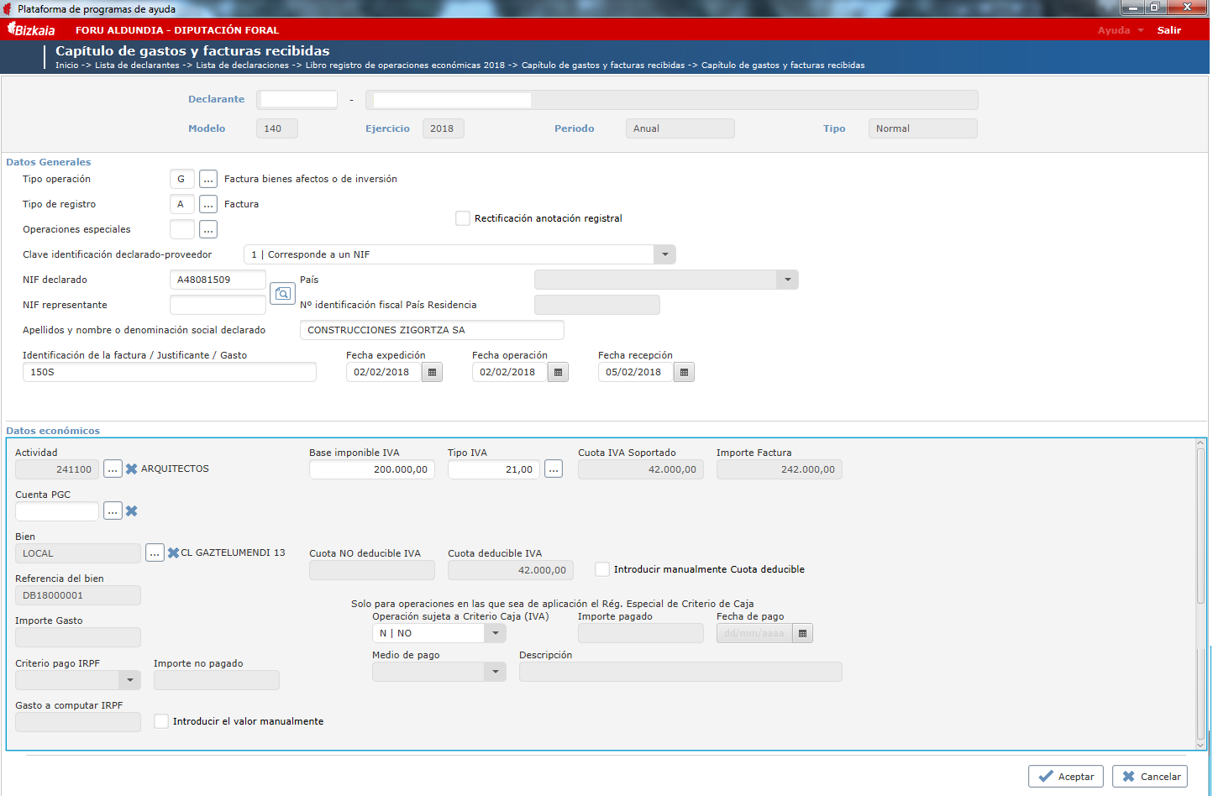Check Introducir el valor manualmente
Viewport: 1213px width, 796px height.
point(161,721)
